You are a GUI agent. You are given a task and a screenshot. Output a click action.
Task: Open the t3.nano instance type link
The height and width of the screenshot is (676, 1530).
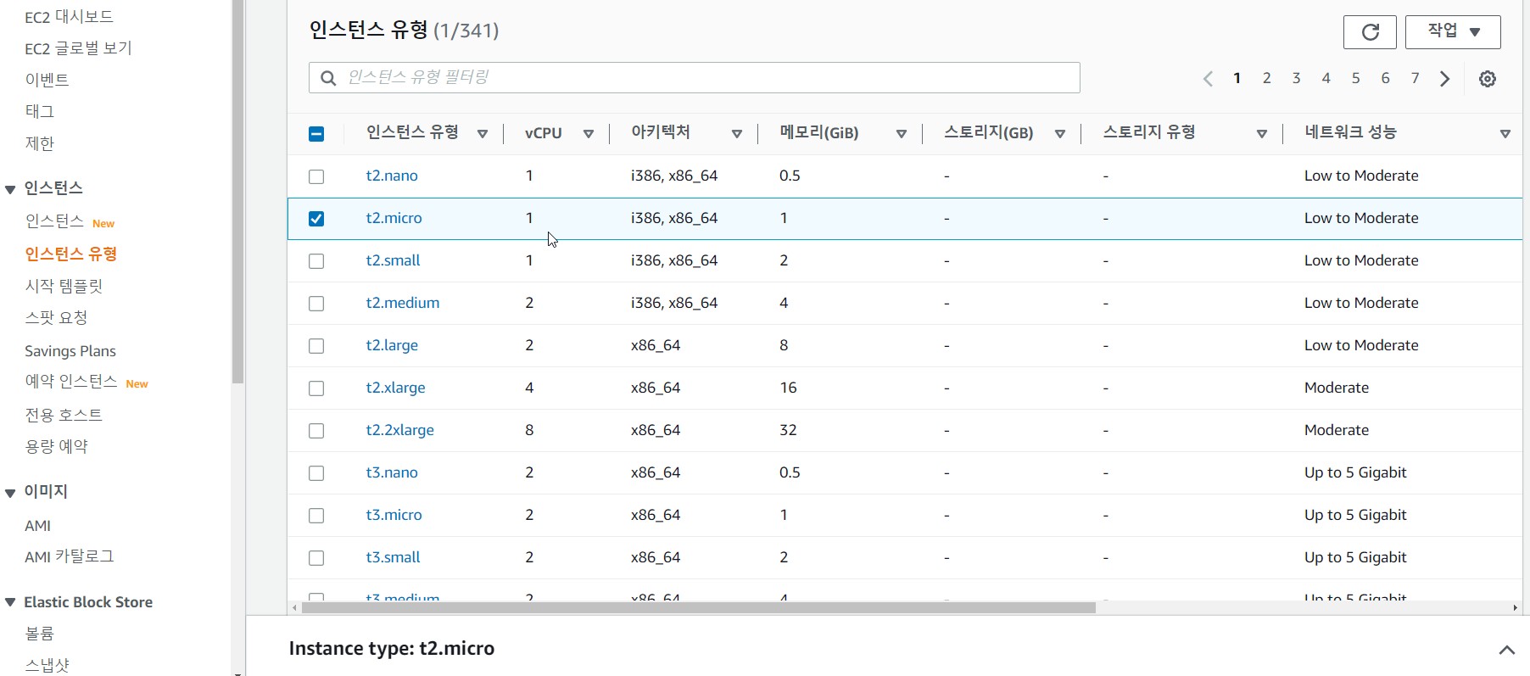392,472
